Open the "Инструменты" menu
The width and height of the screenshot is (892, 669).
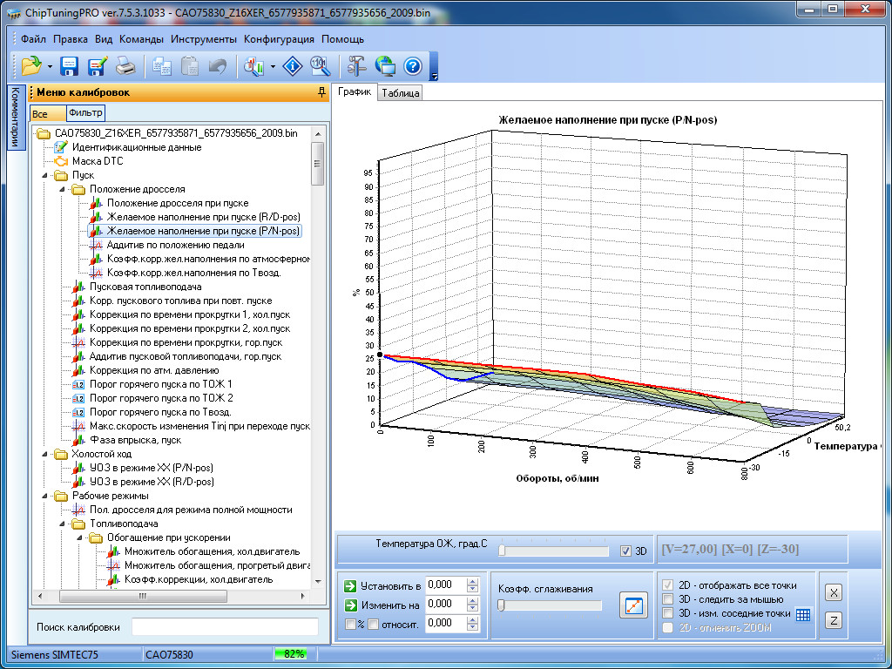coord(203,39)
